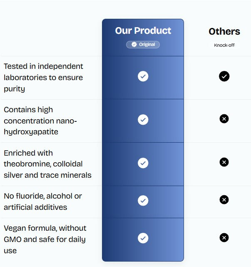Click the Original badge pill
This screenshot has width=251, height=267.
coord(143,45)
